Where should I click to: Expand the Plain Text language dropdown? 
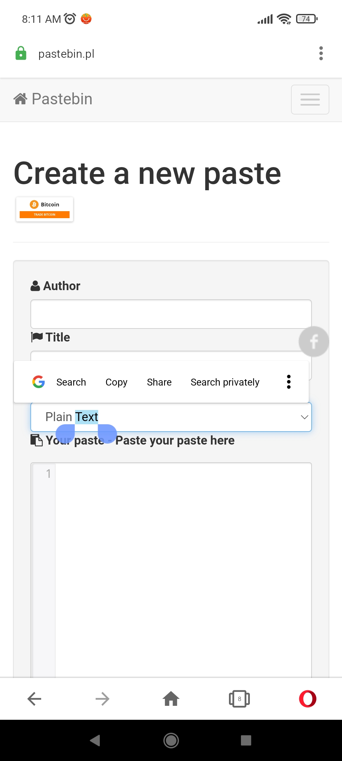171,417
